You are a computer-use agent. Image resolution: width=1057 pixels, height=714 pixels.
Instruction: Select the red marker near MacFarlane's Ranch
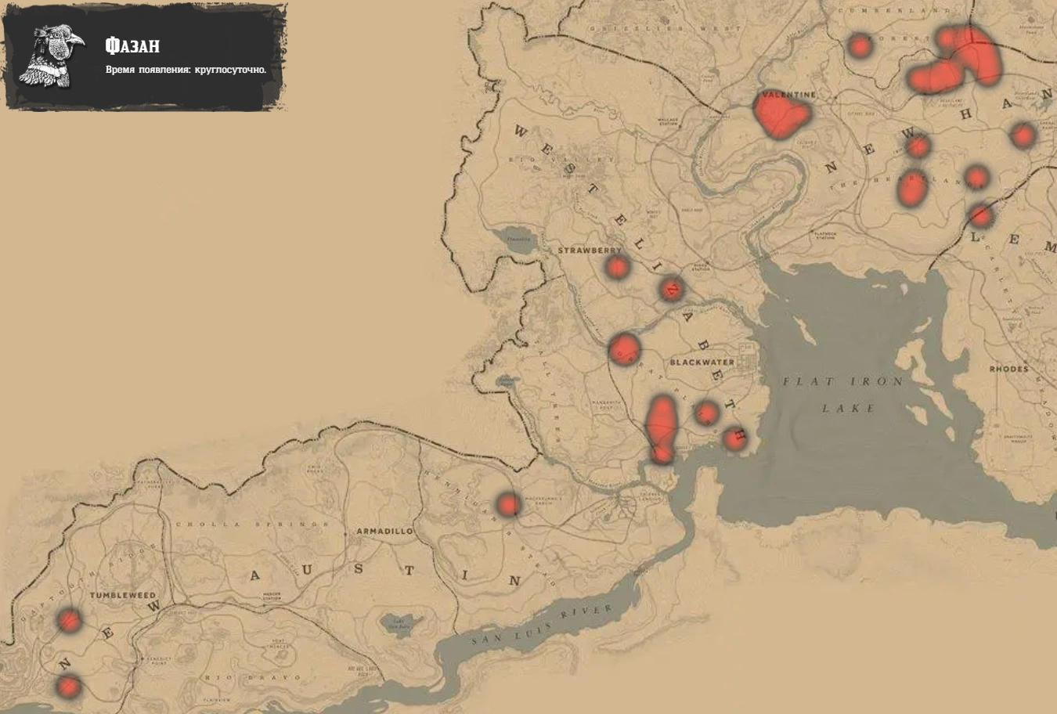click(509, 504)
